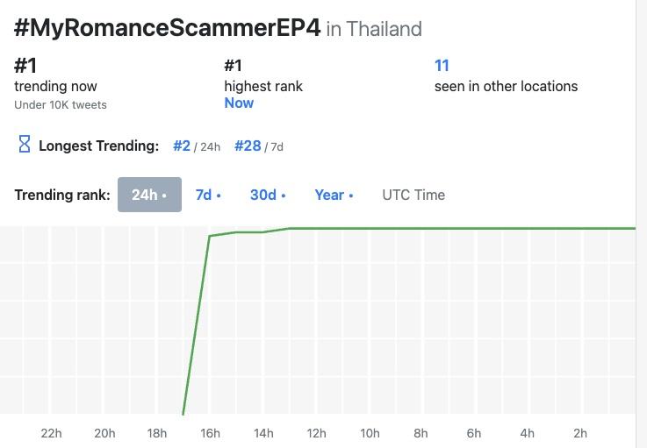Click 'in Thailand' location text

click(374, 29)
